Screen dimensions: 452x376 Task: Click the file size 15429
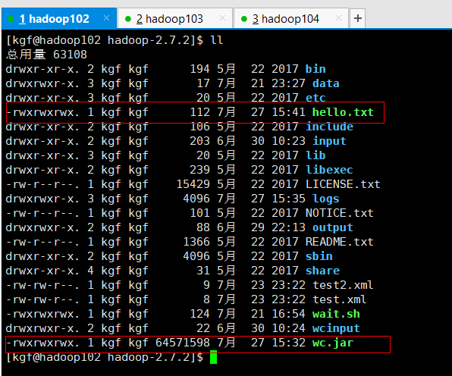point(193,184)
